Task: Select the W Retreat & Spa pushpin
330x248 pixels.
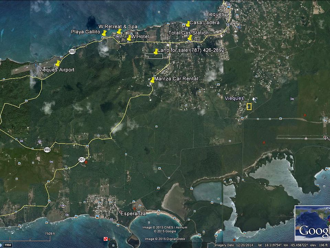Action: point(119,31)
